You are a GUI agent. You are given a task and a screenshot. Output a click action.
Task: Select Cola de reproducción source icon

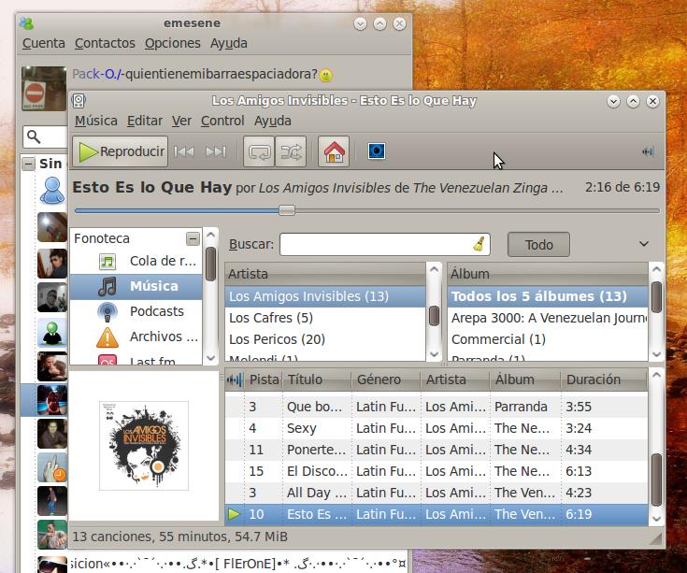tap(107, 262)
